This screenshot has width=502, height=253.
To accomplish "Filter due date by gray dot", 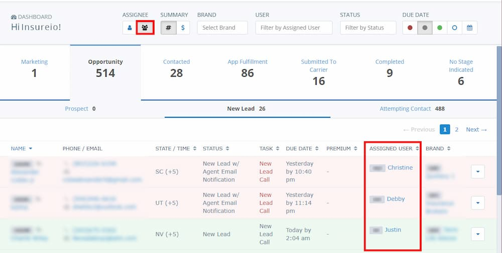I will (x=425, y=28).
